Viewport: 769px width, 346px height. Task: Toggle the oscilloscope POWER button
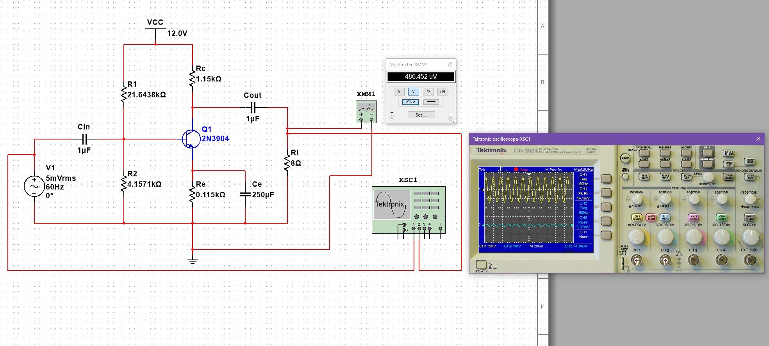pyautogui.click(x=481, y=265)
